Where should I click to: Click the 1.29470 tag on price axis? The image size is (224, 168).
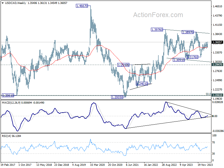(217, 65)
